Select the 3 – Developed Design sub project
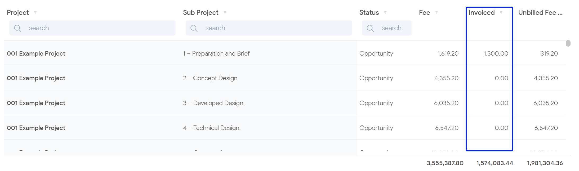Viewport: 579px width, 171px height. (214, 103)
